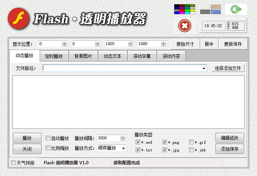Viewport: 257px width, 176px height.
Task: Click the 原始尺寸 button
Action: click(x=185, y=44)
